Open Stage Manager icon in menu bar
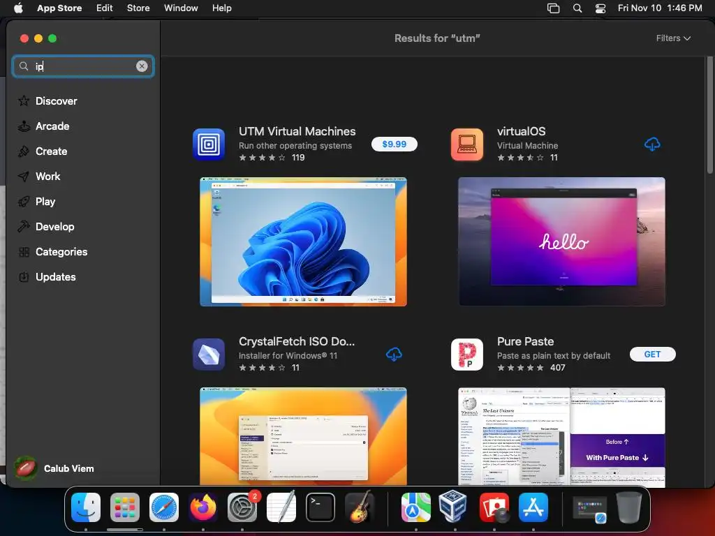The image size is (715, 536). (553, 8)
